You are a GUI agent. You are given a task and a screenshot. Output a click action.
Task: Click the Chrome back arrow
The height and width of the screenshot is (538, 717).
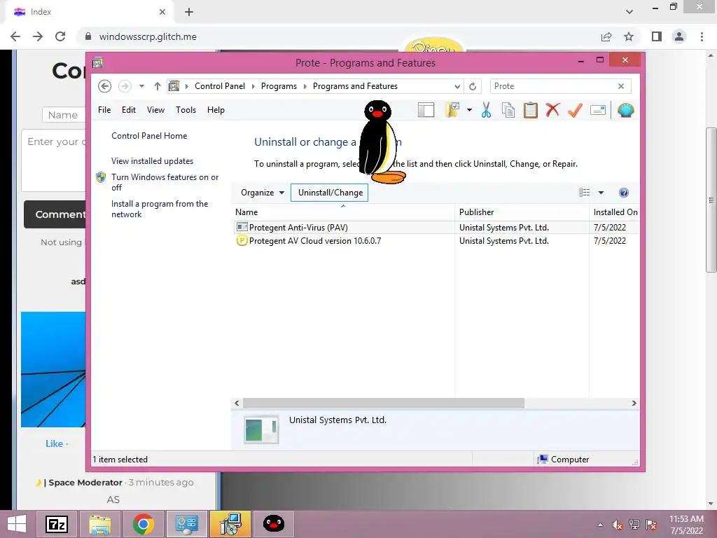pos(15,36)
